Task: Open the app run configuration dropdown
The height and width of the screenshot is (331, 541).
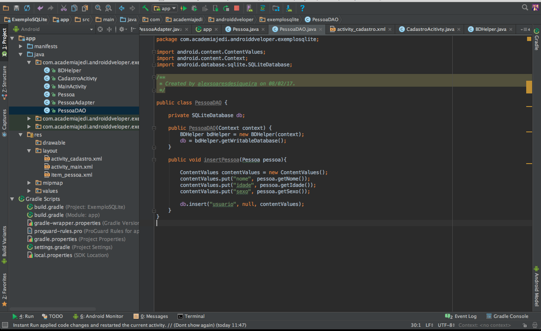Action: coord(165,8)
